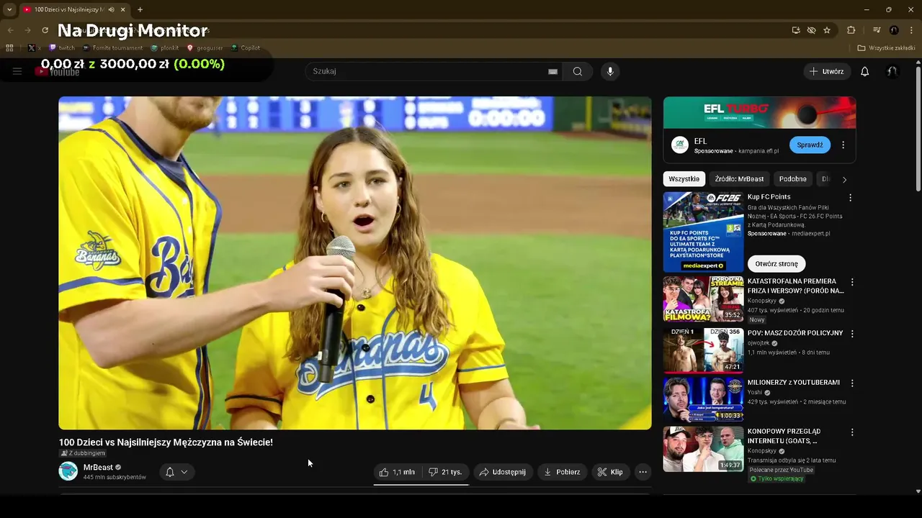Viewport: 922px width, 518px height.
Task: Open browser extensions puzzle icon
Action: 851,30
